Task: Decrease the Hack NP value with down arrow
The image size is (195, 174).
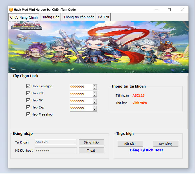Action: [x=95, y=102]
